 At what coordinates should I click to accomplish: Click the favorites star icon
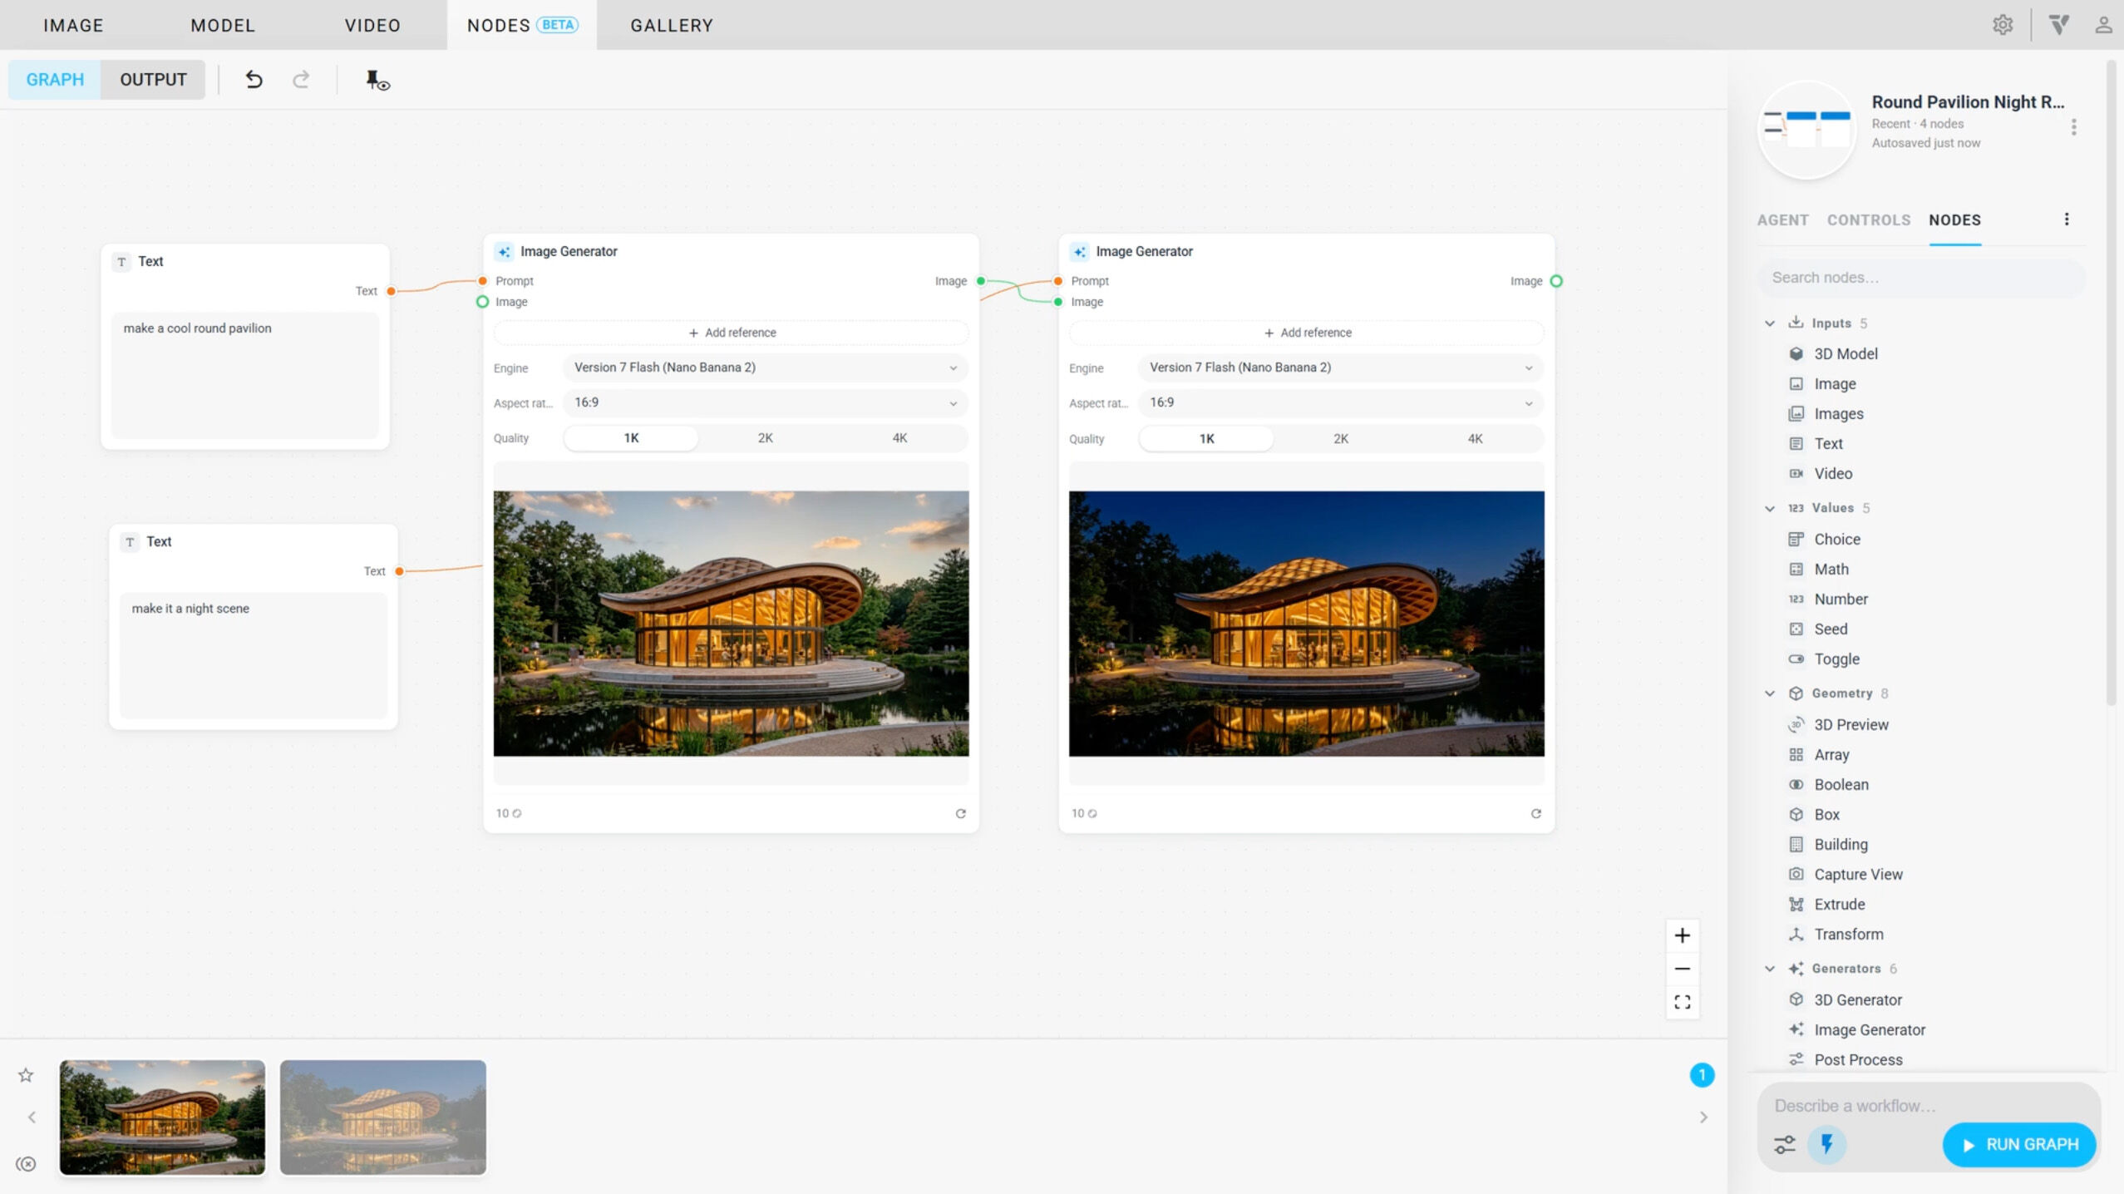coord(26,1075)
